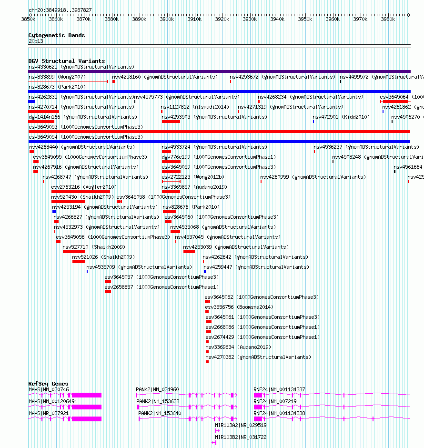Select the nsv3369634 (Audano2019) label
424x448 pixels.
(x=238, y=347)
